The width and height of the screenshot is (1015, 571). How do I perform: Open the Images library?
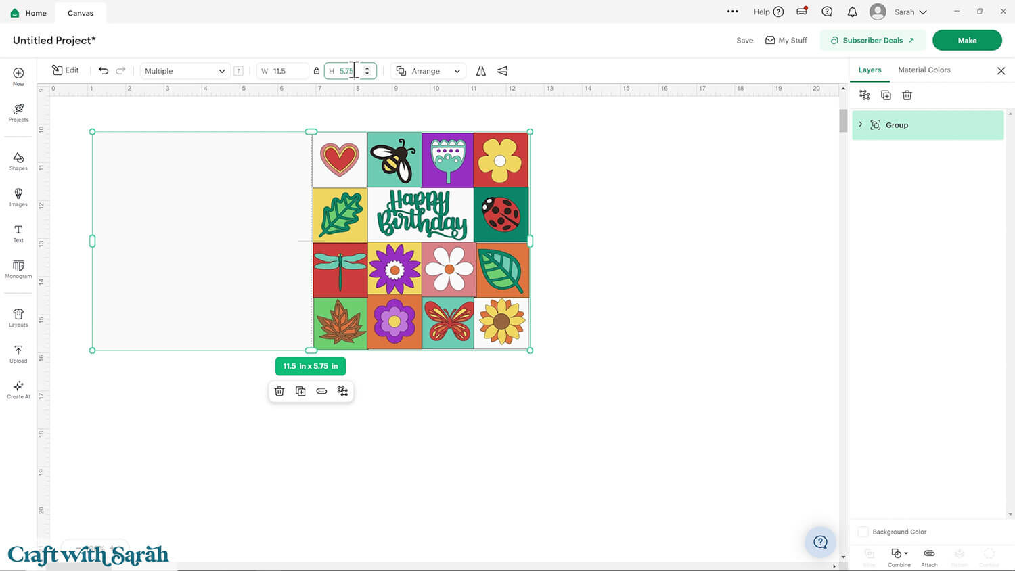tap(18, 197)
